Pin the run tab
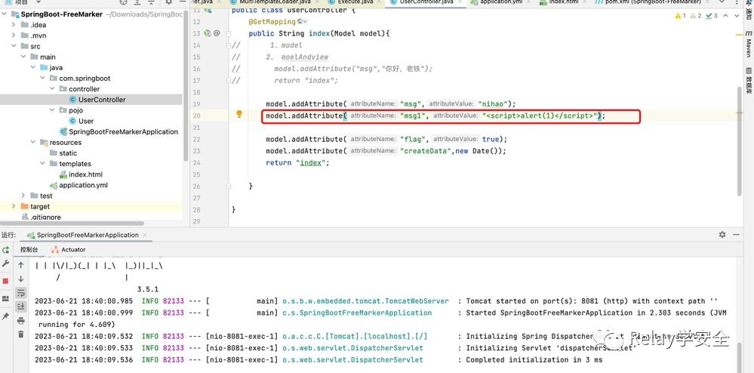This screenshot has width=754, height=373. (x=6, y=316)
